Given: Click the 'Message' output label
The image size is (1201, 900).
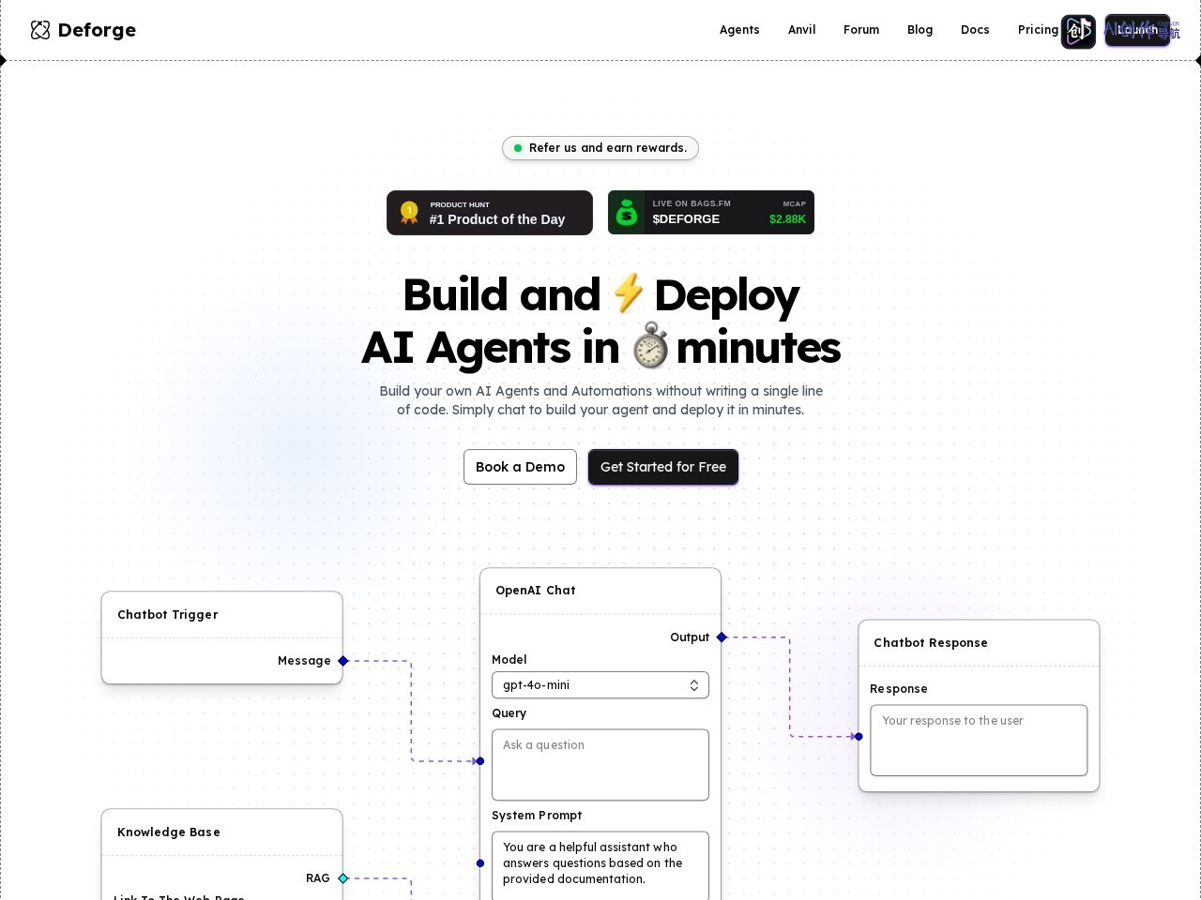Looking at the screenshot, I should (304, 661).
